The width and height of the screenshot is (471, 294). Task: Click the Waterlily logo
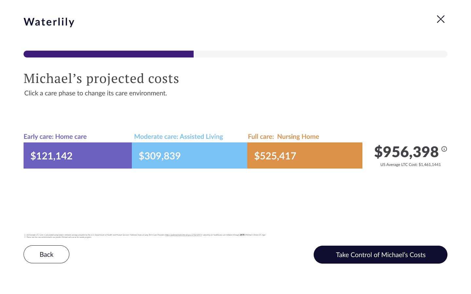49,22
